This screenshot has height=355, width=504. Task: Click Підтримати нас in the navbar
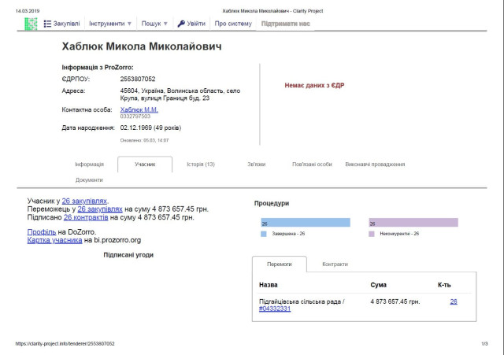coord(285,24)
